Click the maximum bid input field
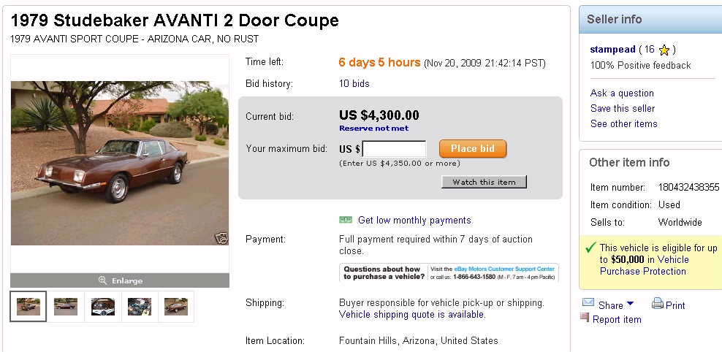Screen dimensions: 722x352 [394, 149]
